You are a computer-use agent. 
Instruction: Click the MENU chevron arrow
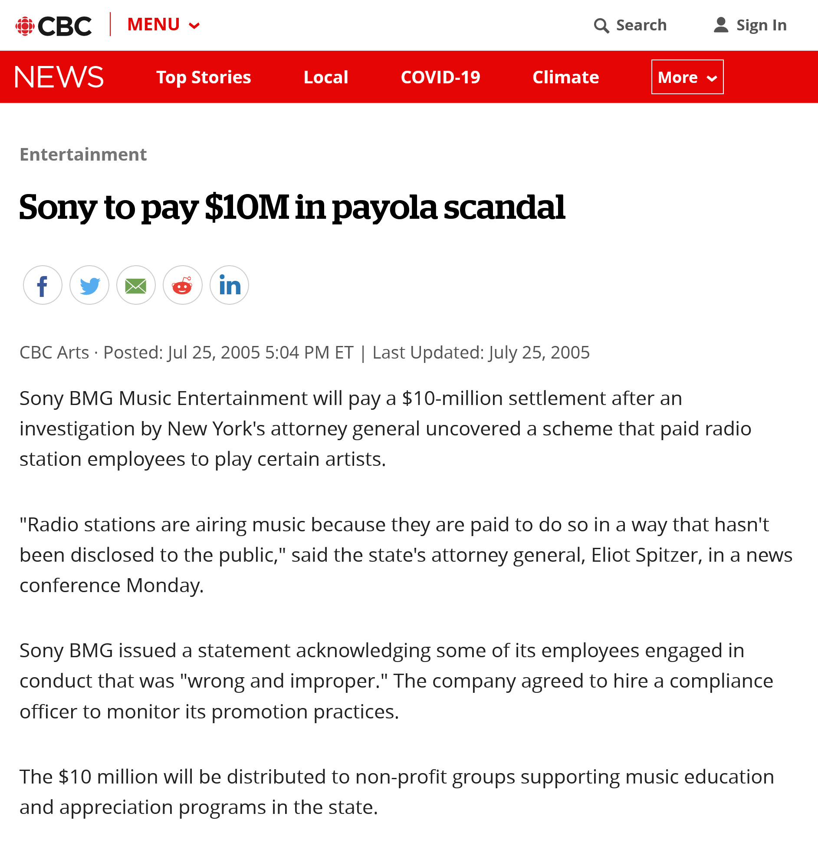pos(194,26)
